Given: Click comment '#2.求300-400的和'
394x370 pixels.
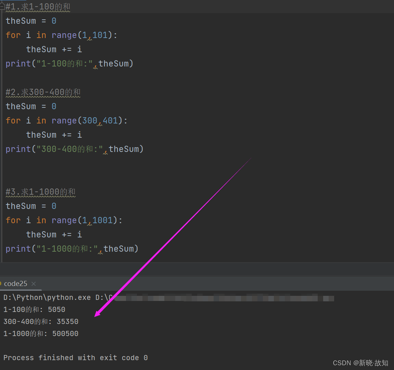Looking at the screenshot, I should pos(43,92).
